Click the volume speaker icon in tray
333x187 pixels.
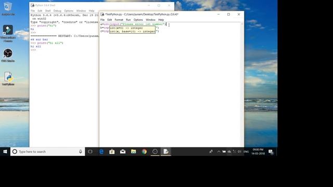[x=239, y=152]
